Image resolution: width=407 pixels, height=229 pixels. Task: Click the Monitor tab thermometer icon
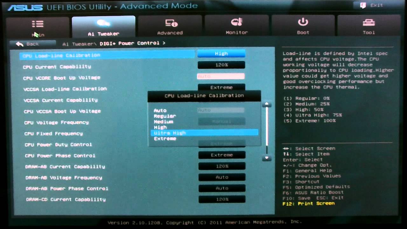tap(237, 22)
